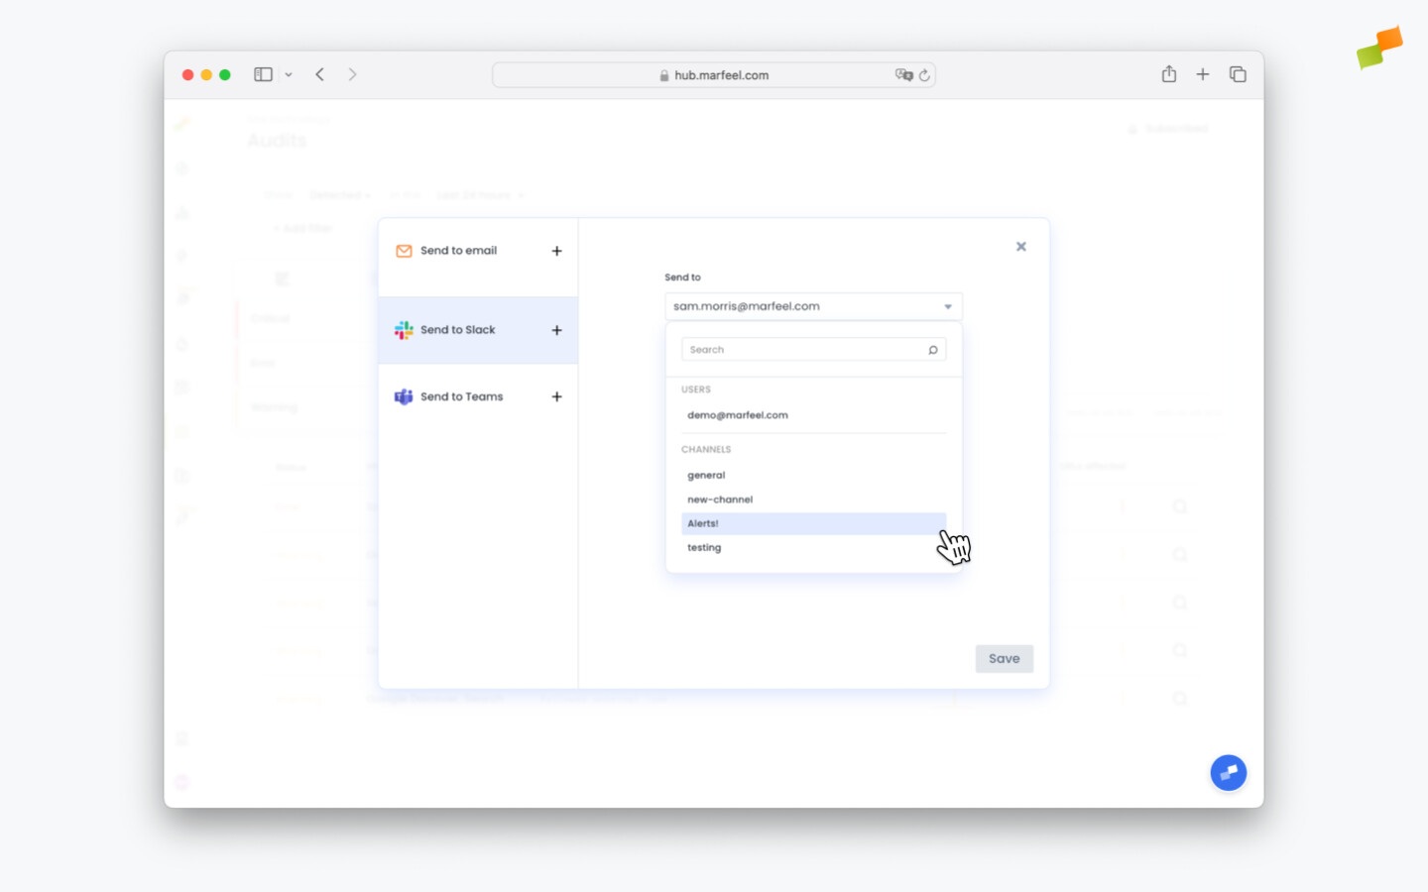Viewport: 1428px width, 892px height.
Task: Click the Microsoft Teams logo icon
Action: tap(404, 396)
